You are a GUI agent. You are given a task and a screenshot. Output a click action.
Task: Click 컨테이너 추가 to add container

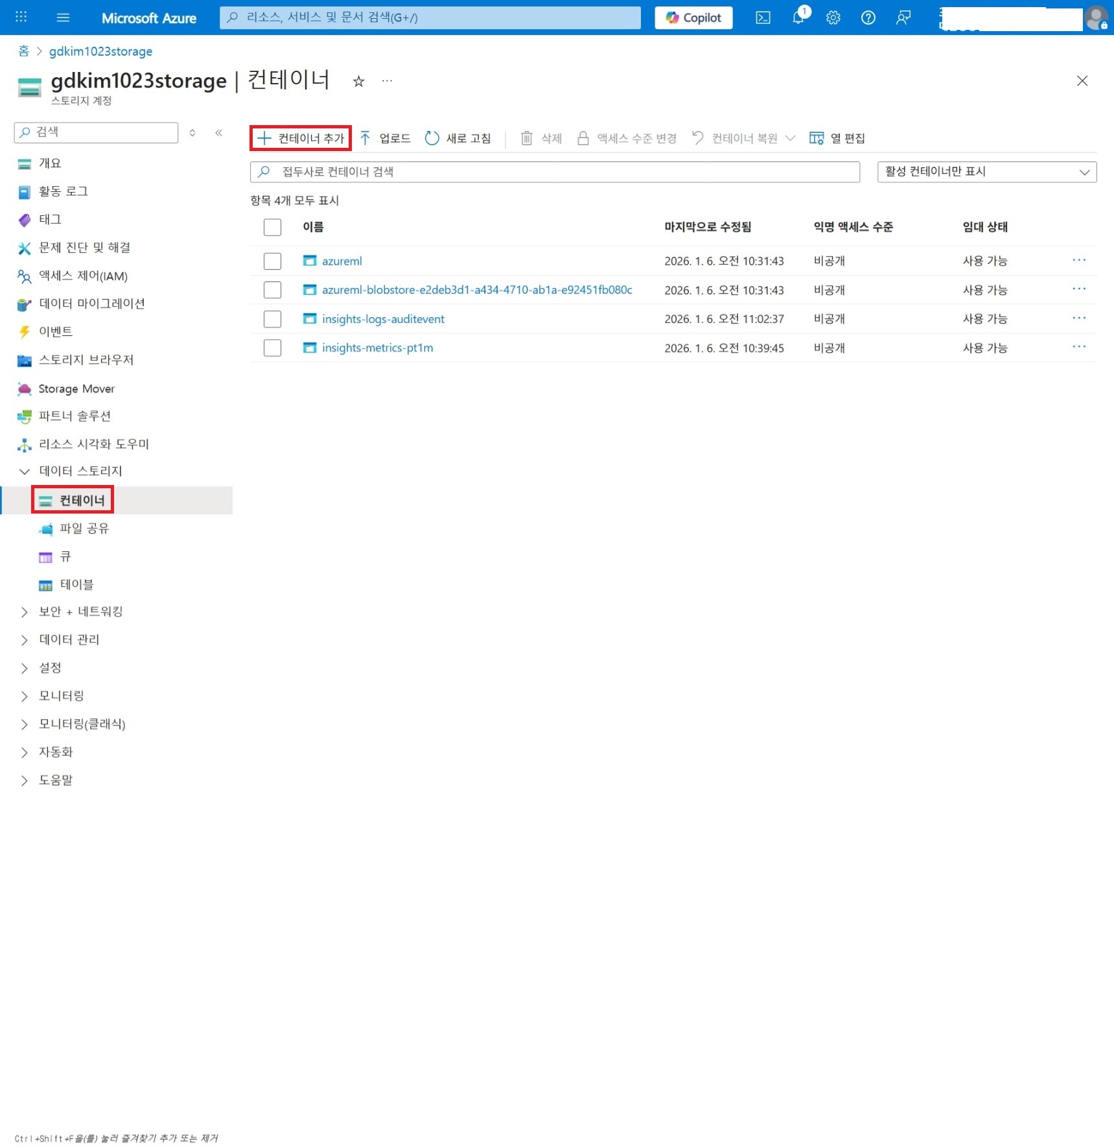pos(301,138)
